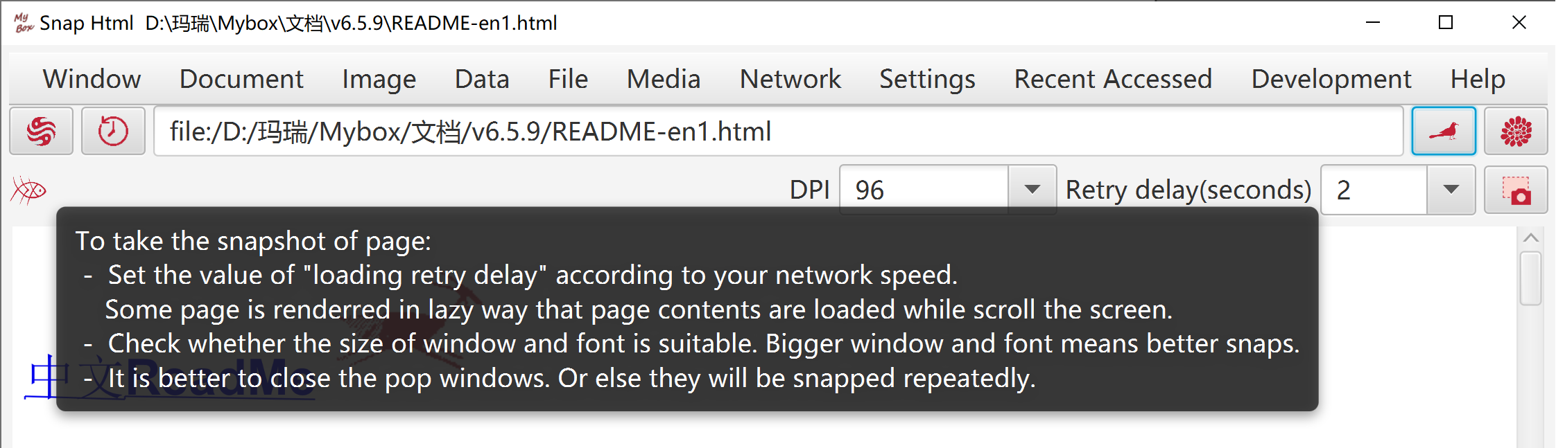Click the red swirl icon button
The height and width of the screenshot is (448, 1556).
click(41, 131)
